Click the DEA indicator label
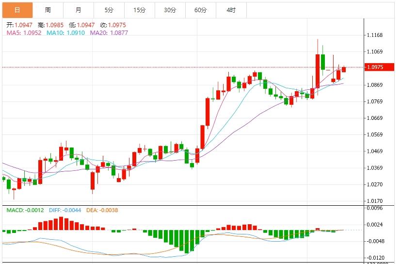This screenshot has width=401, height=264. [101, 210]
